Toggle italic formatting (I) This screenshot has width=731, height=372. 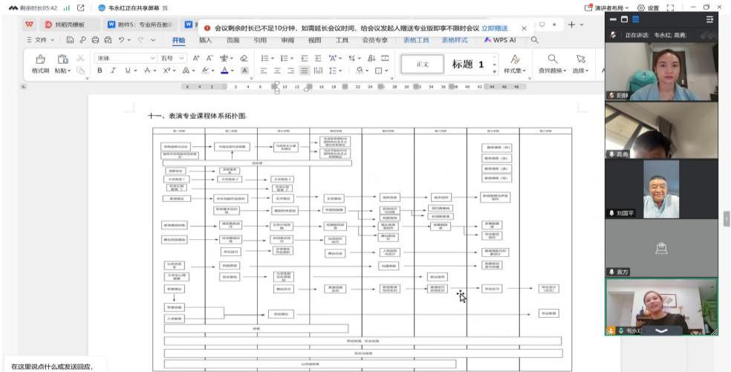(114, 71)
